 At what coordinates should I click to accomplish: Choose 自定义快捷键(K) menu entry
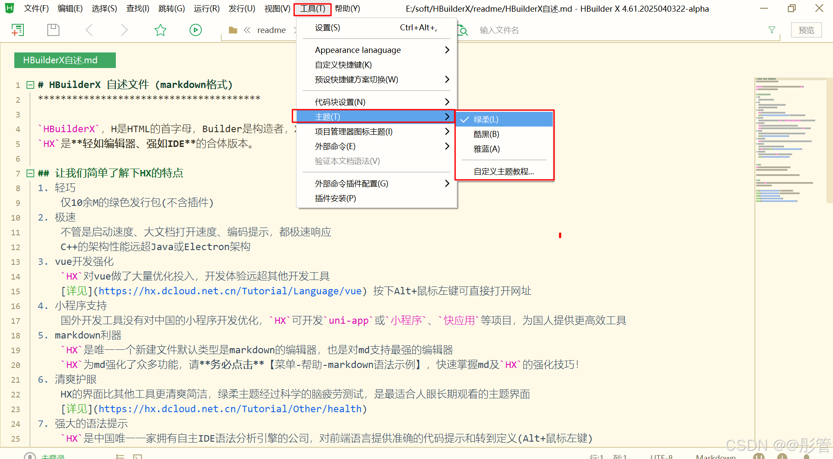(377, 65)
